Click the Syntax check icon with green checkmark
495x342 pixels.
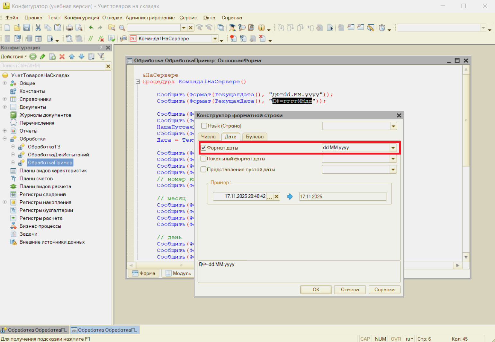[112, 39]
